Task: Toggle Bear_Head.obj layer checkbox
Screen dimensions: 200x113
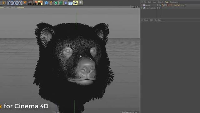Action: [157, 8]
